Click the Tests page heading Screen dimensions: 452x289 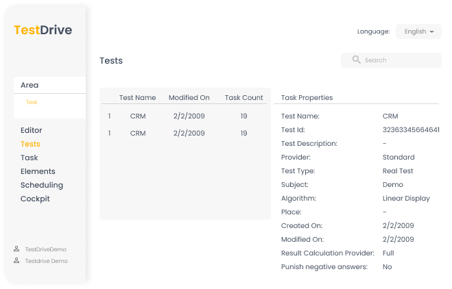tap(111, 61)
